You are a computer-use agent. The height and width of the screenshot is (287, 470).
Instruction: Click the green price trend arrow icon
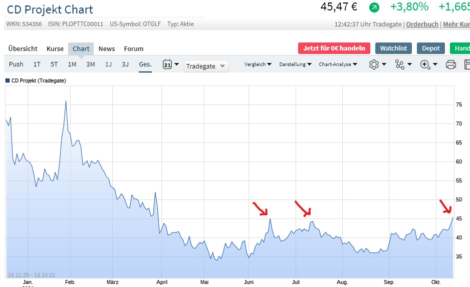[x=374, y=7]
